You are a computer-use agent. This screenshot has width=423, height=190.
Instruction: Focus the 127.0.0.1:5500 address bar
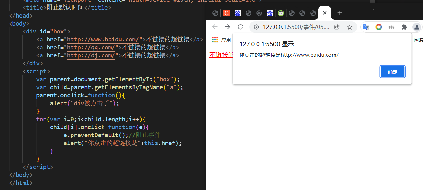(x=296, y=27)
